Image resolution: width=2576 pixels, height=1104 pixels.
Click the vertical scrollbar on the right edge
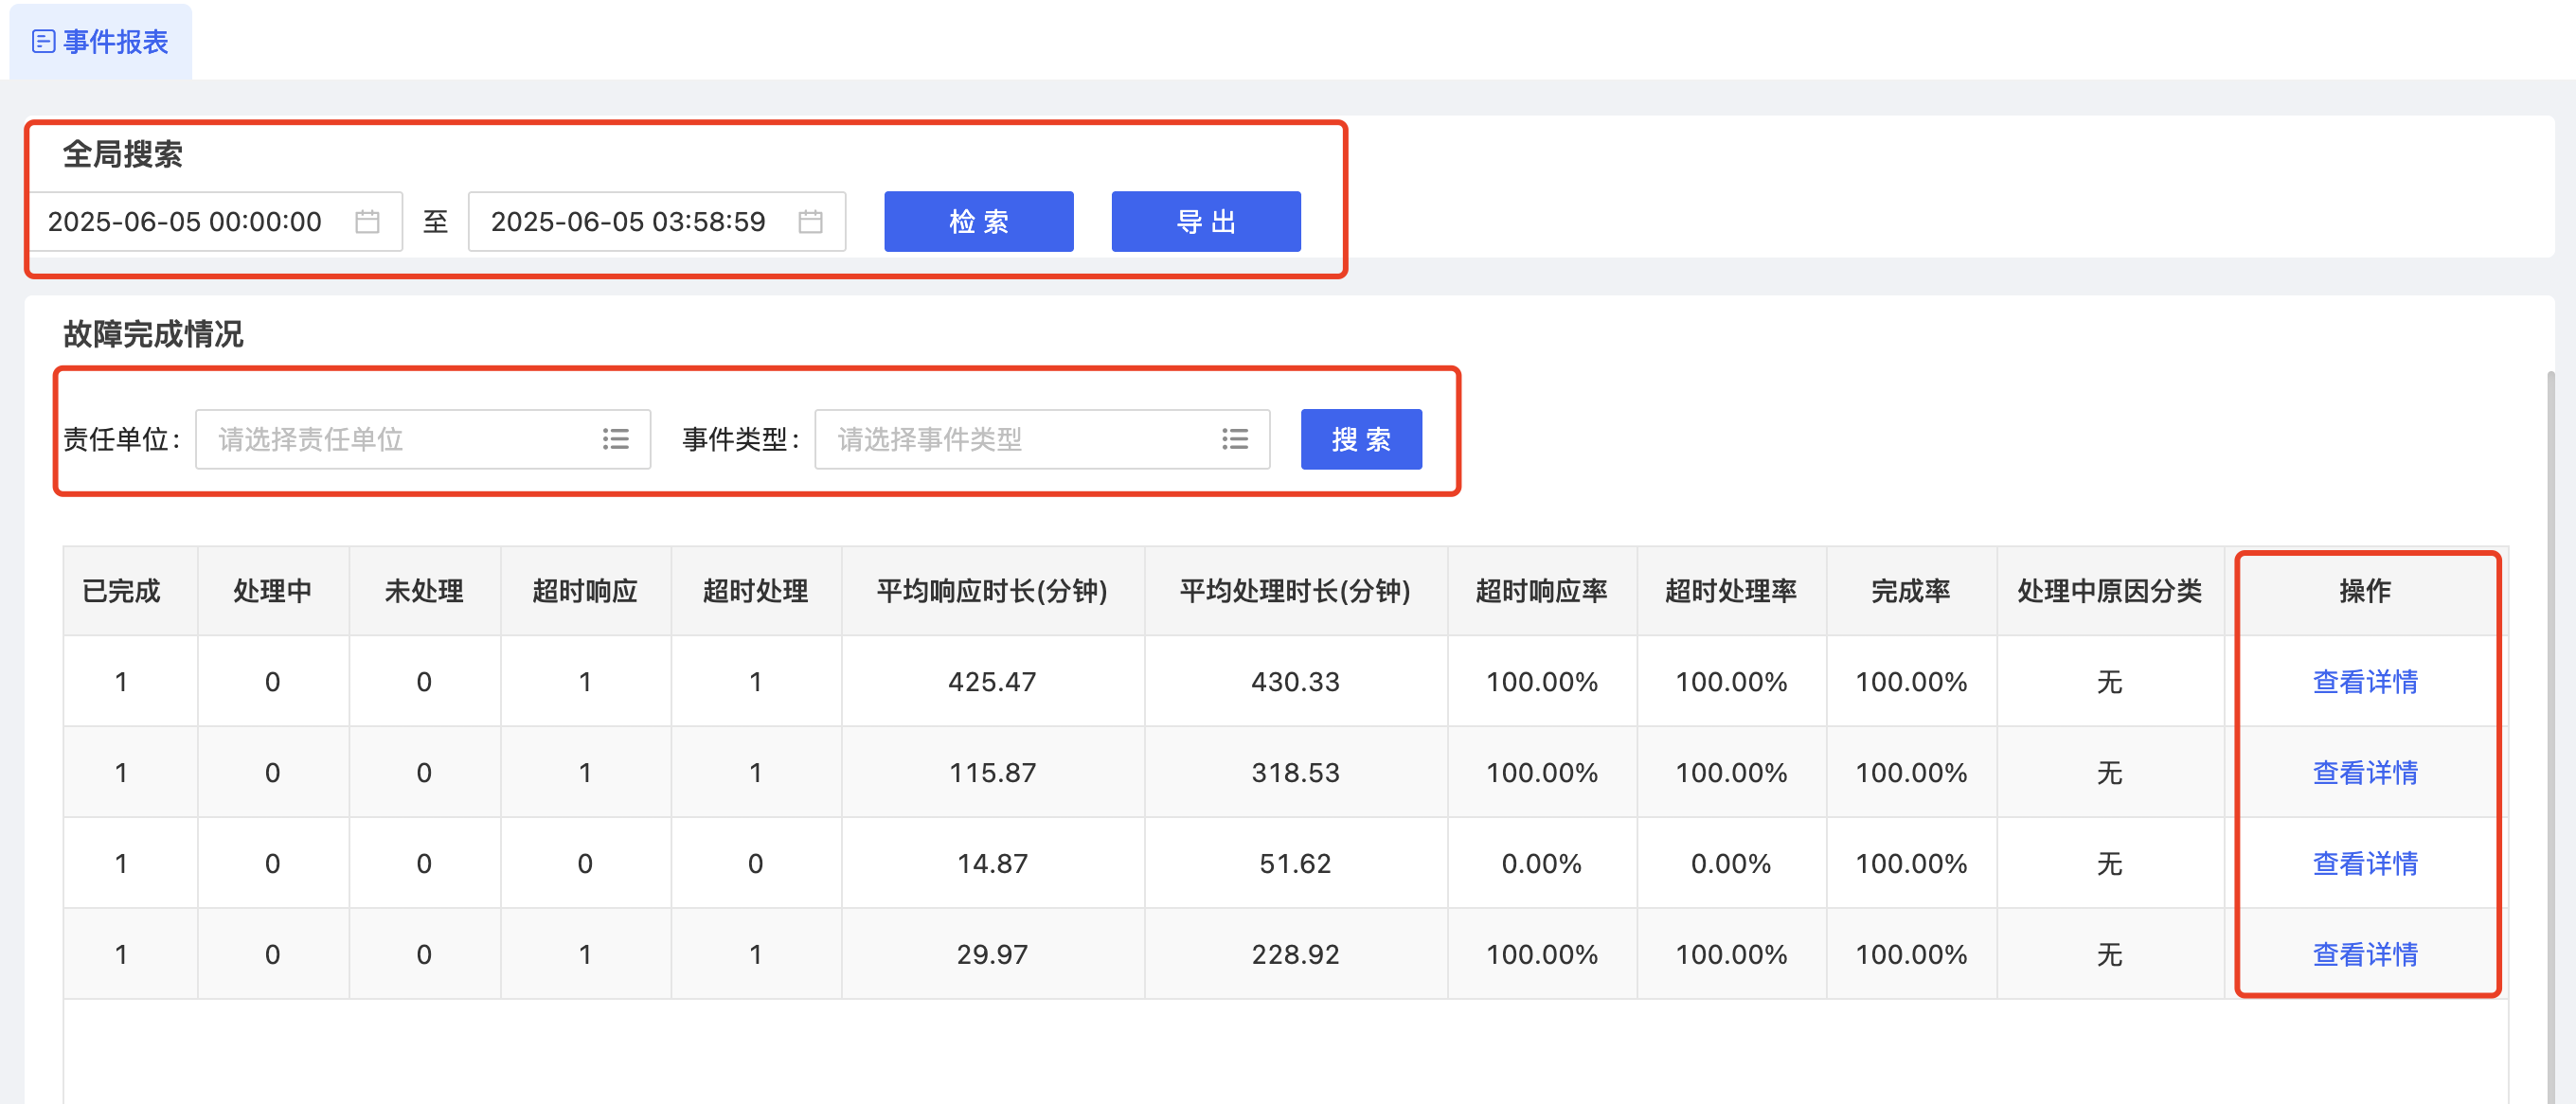click(2551, 737)
